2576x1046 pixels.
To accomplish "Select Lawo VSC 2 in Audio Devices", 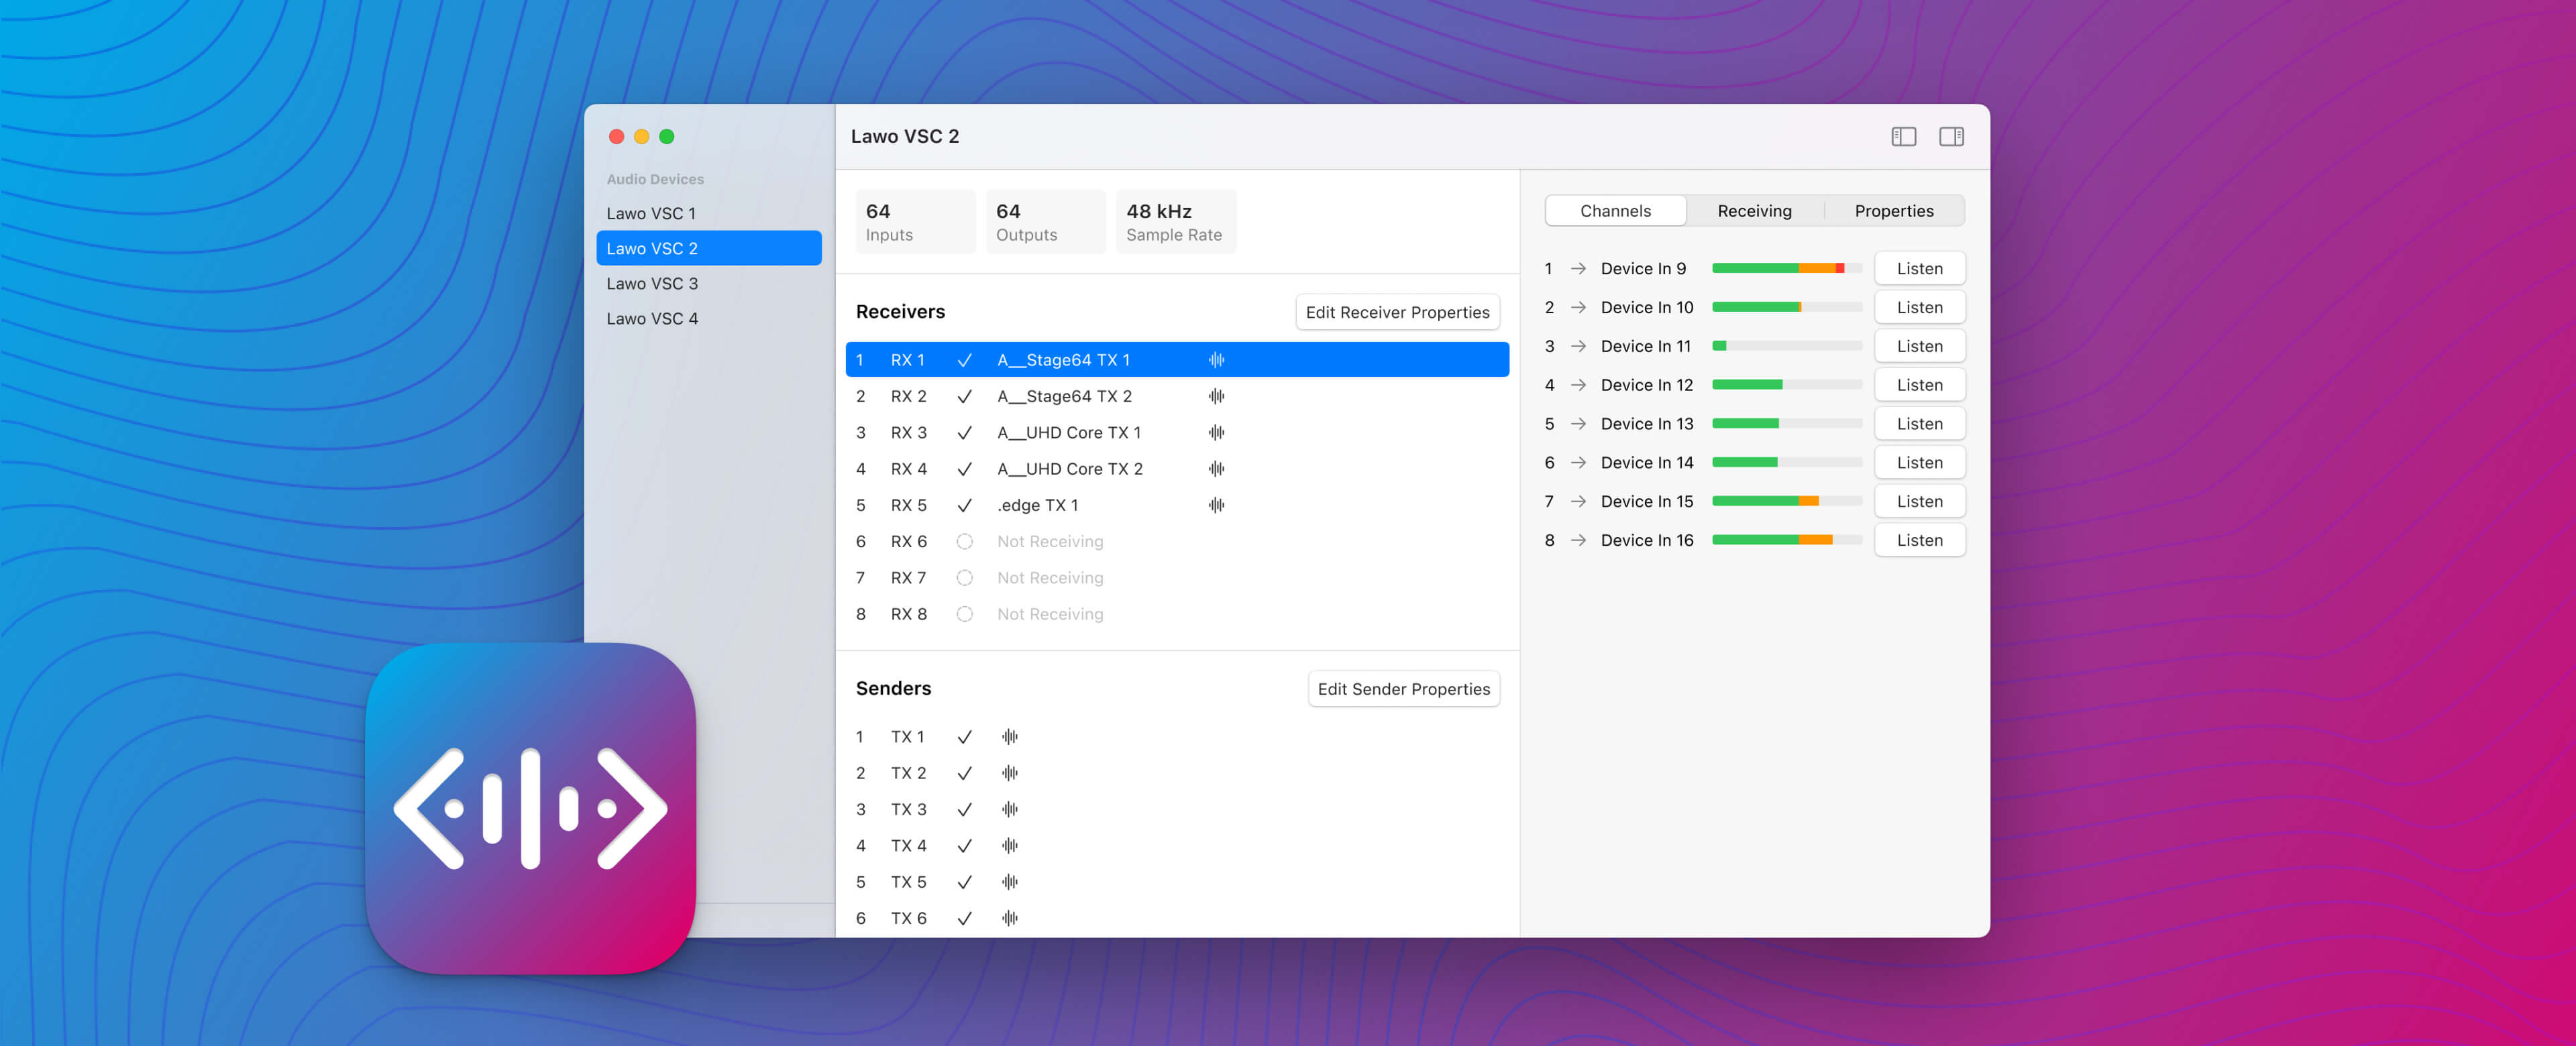I will (x=708, y=249).
